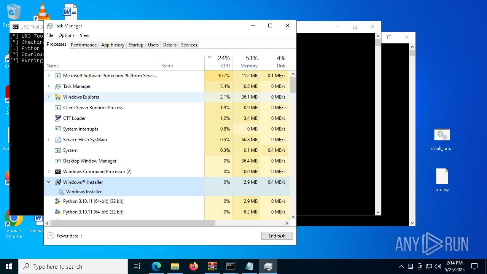Select the Google Chrome desktop shortcut

pos(14,219)
